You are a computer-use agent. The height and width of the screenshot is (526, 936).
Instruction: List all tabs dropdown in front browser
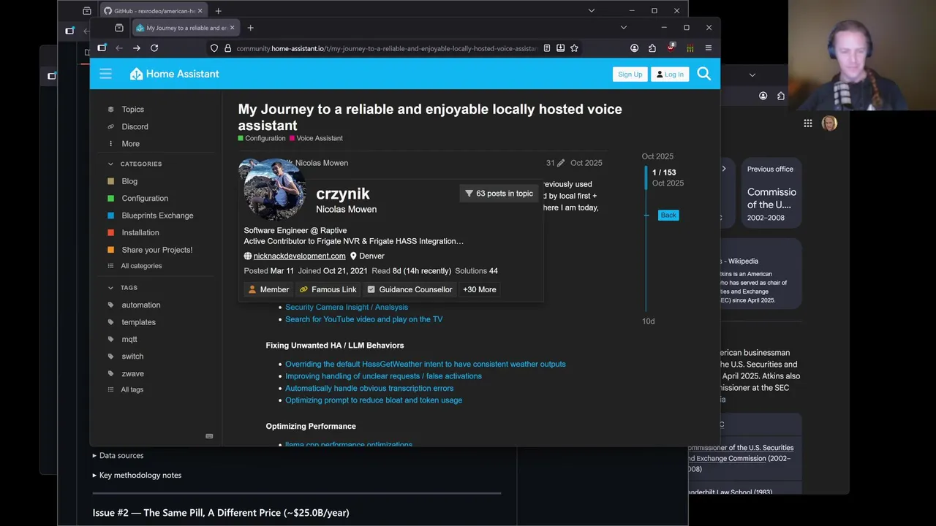coord(623,28)
